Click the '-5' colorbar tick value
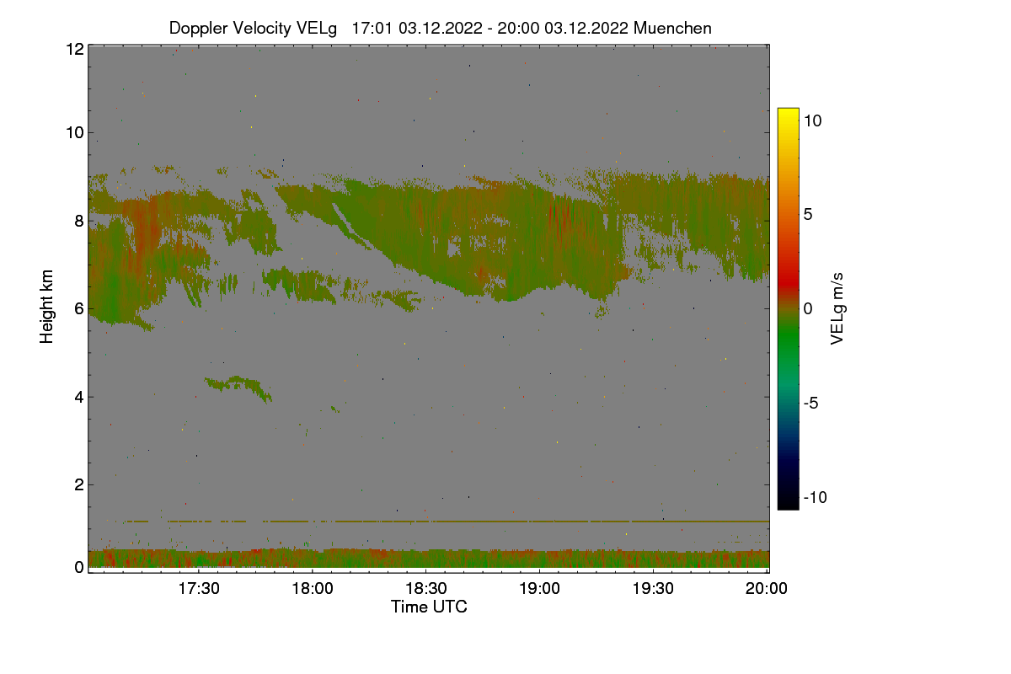The image size is (1011, 674). pos(812,403)
